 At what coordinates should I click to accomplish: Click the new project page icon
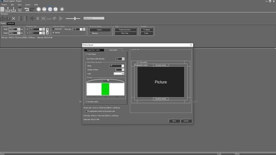coord(2,9)
